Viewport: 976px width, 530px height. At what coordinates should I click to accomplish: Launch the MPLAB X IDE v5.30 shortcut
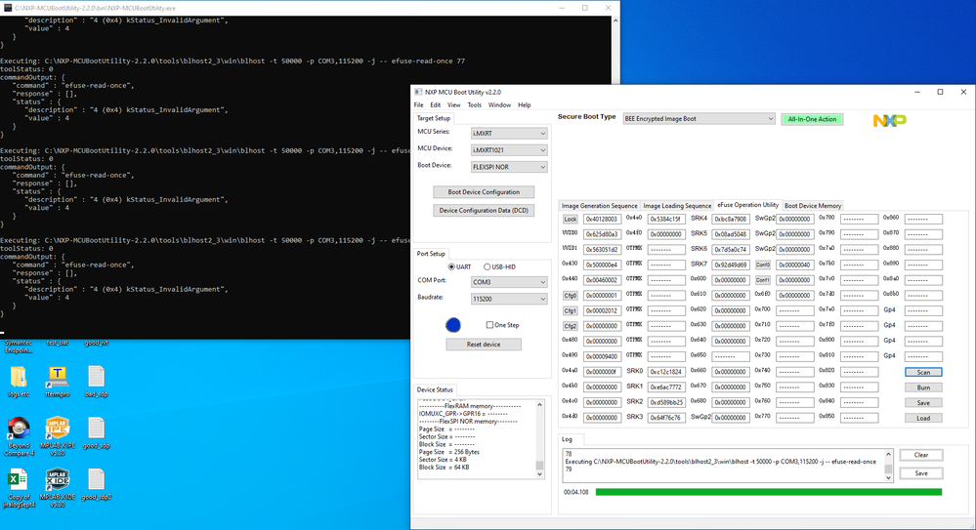point(58,488)
